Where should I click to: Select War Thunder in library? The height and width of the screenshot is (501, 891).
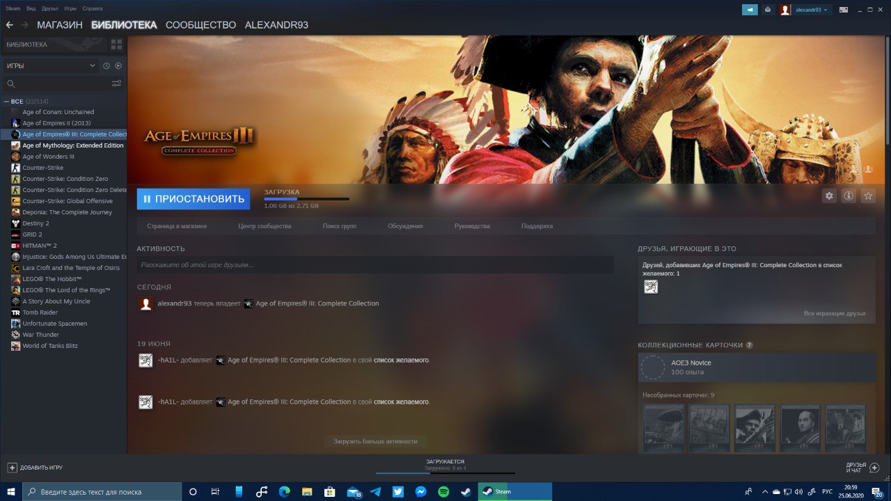[41, 335]
